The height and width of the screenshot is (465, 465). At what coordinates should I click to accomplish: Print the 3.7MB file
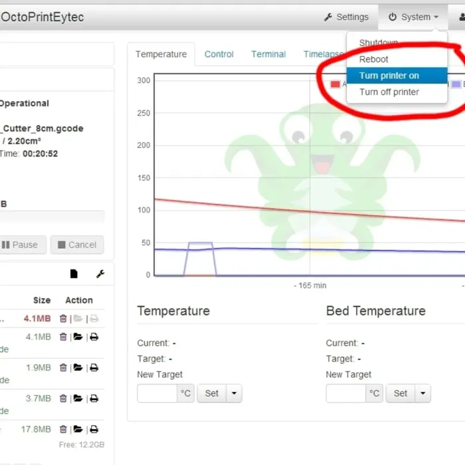pyautogui.click(x=94, y=399)
